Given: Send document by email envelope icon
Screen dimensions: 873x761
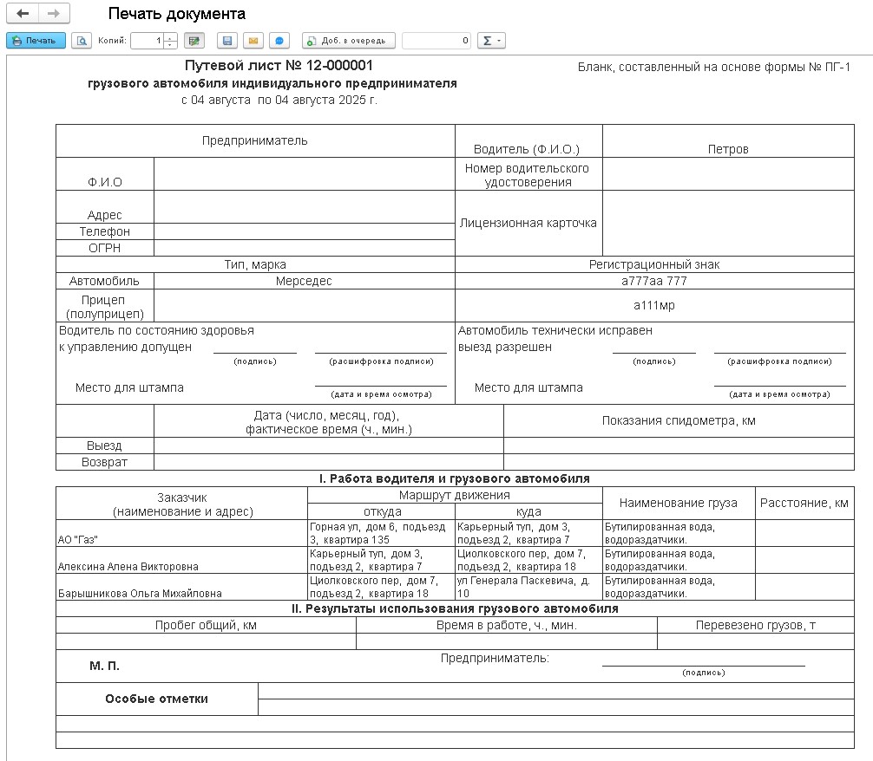Looking at the screenshot, I should tap(253, 41).
